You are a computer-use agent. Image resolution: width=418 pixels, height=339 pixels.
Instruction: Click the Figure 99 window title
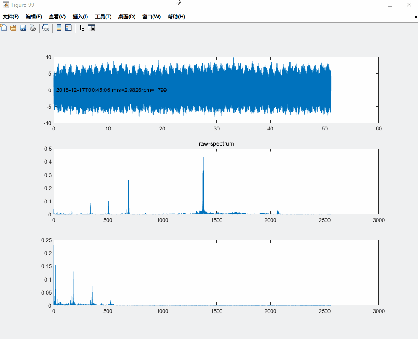click(x=23, y=5)
